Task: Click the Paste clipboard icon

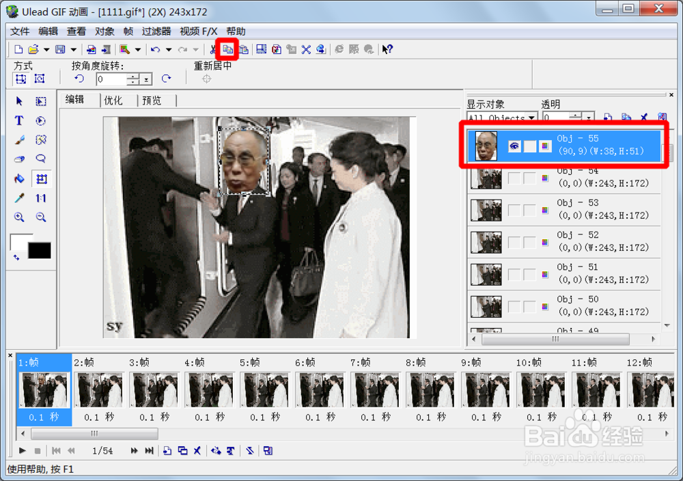Action: tap(244, 49)
